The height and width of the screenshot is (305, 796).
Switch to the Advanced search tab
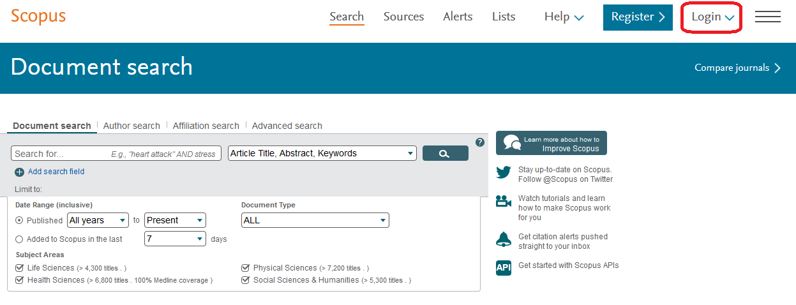click(287, 126)
